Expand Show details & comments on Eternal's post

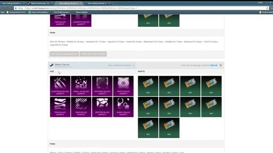[x=121, y=65]
